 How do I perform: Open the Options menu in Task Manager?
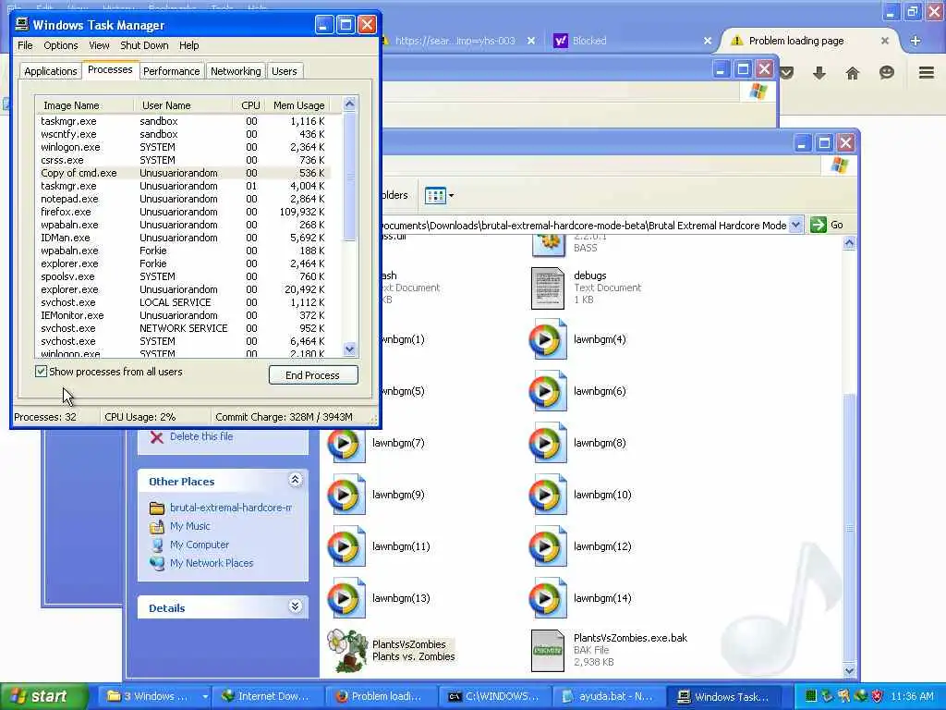[60, 45]
